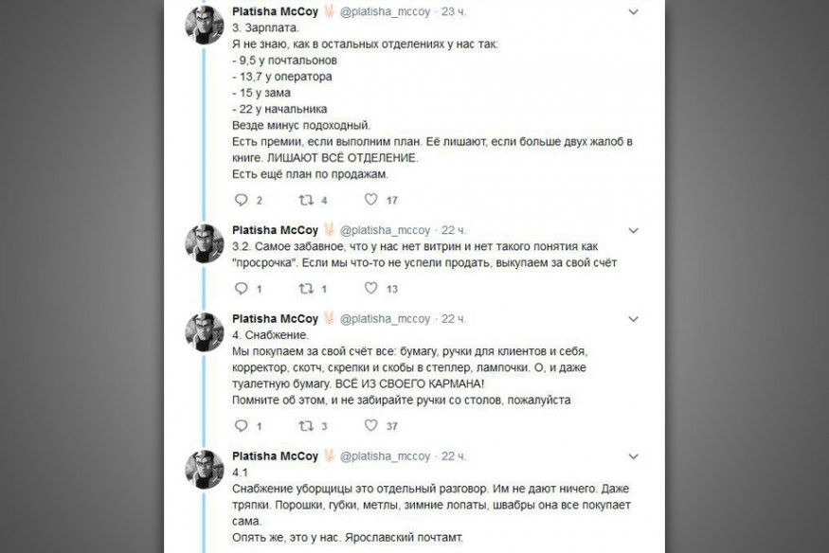Reply to the "4. Снабжение" tweet
The image size is (829, 553).
click(x=241, y=426)
